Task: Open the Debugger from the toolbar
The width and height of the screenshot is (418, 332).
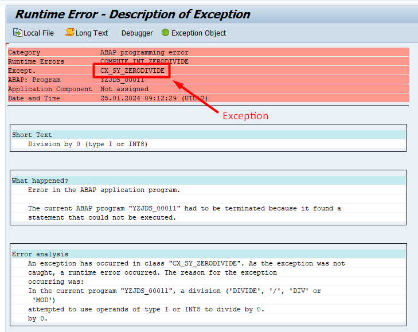Action: point(137,33)
